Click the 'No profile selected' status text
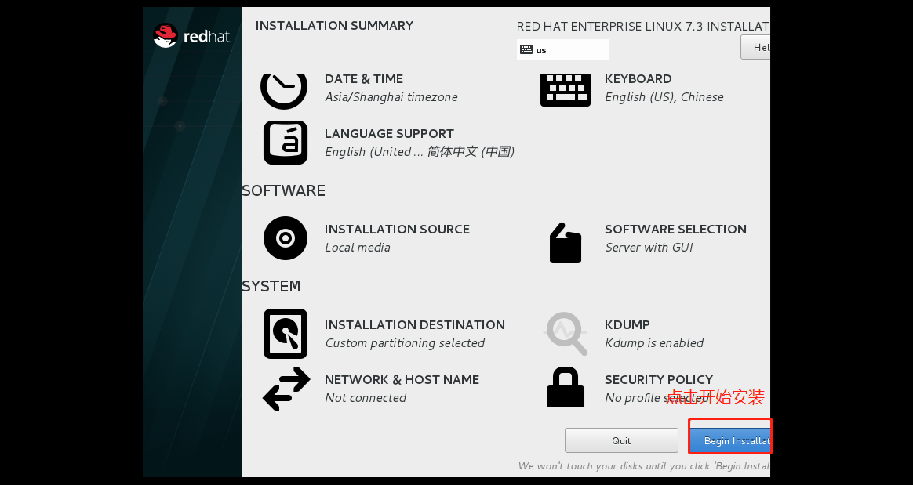 click(657, 398)
